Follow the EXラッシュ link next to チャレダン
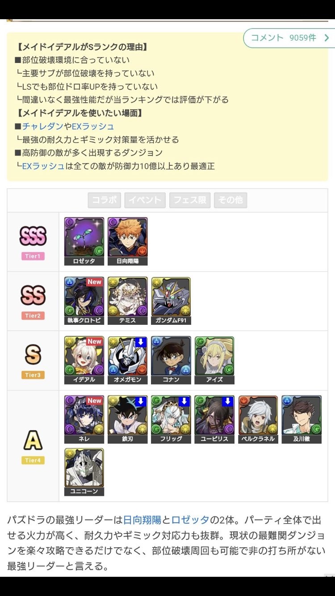The height and width of the screenshot is (596, 335). coord(93,126)
